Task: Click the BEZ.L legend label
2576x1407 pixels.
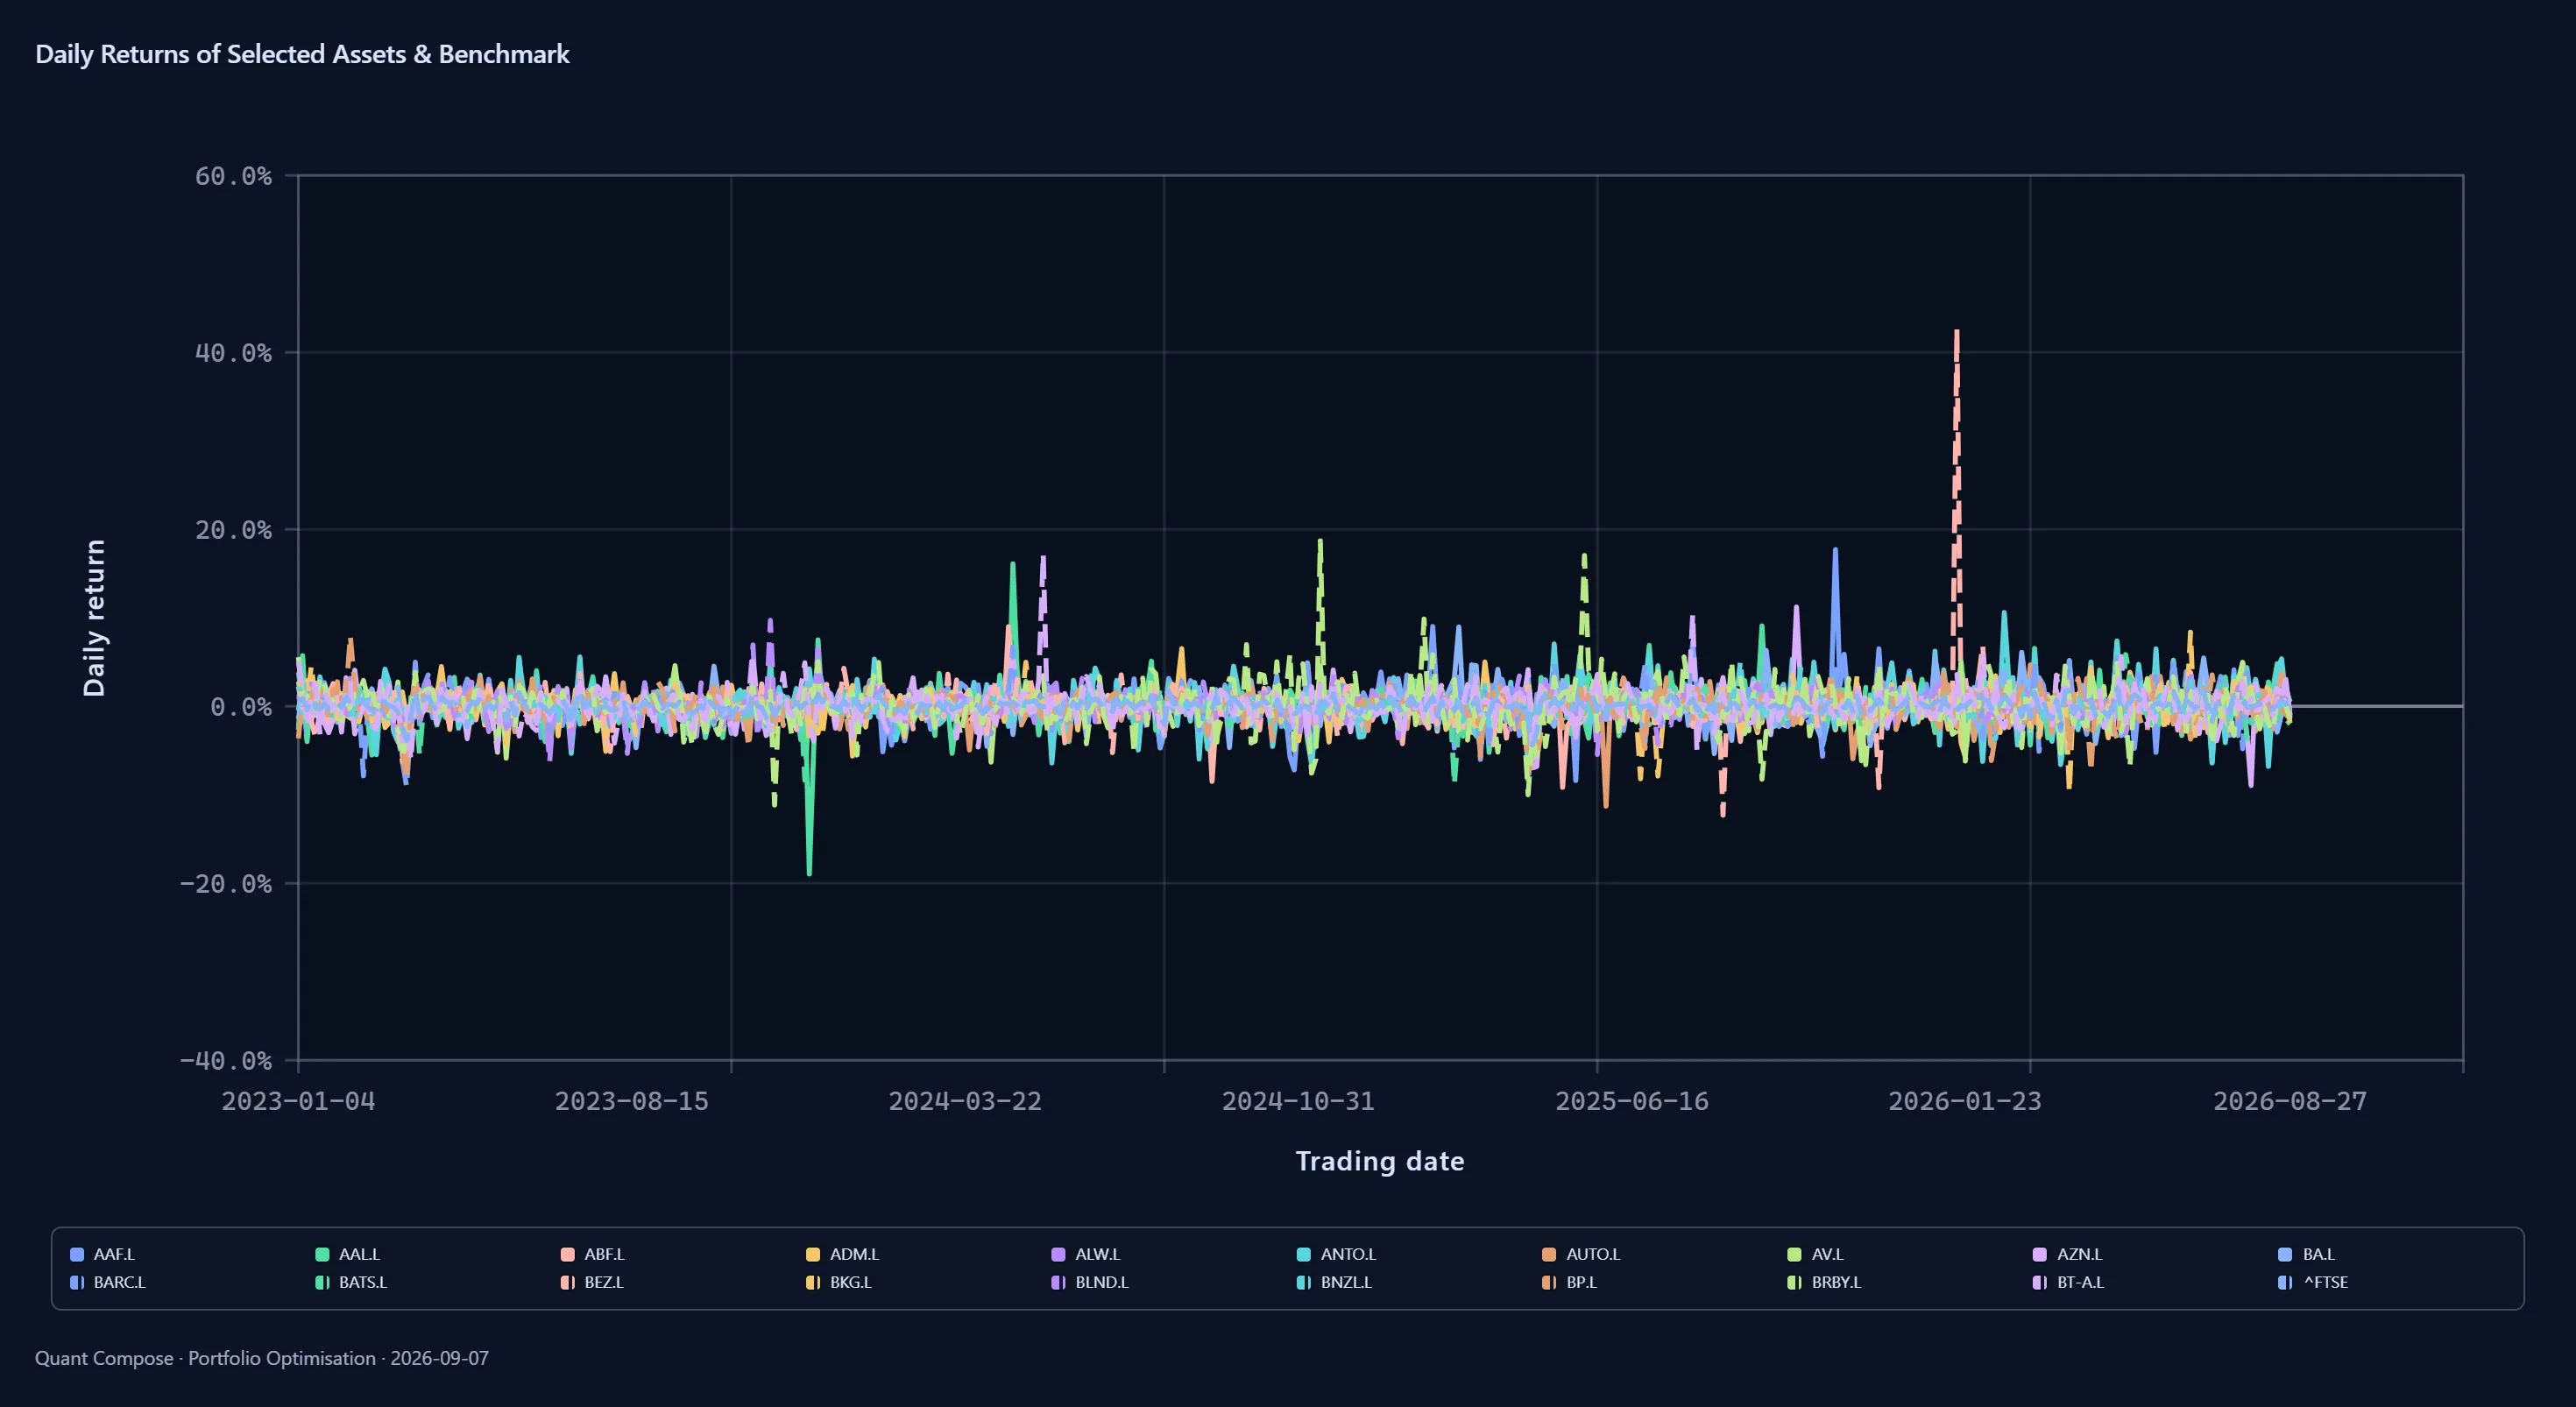Action: pyautogui.click(x=604, y=1282)
